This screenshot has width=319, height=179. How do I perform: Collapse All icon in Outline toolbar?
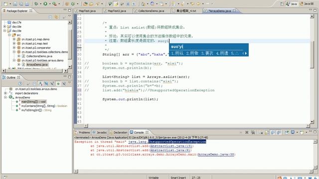[34, 84]
